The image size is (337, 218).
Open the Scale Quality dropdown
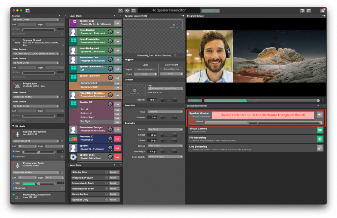(x=165, y=157)
